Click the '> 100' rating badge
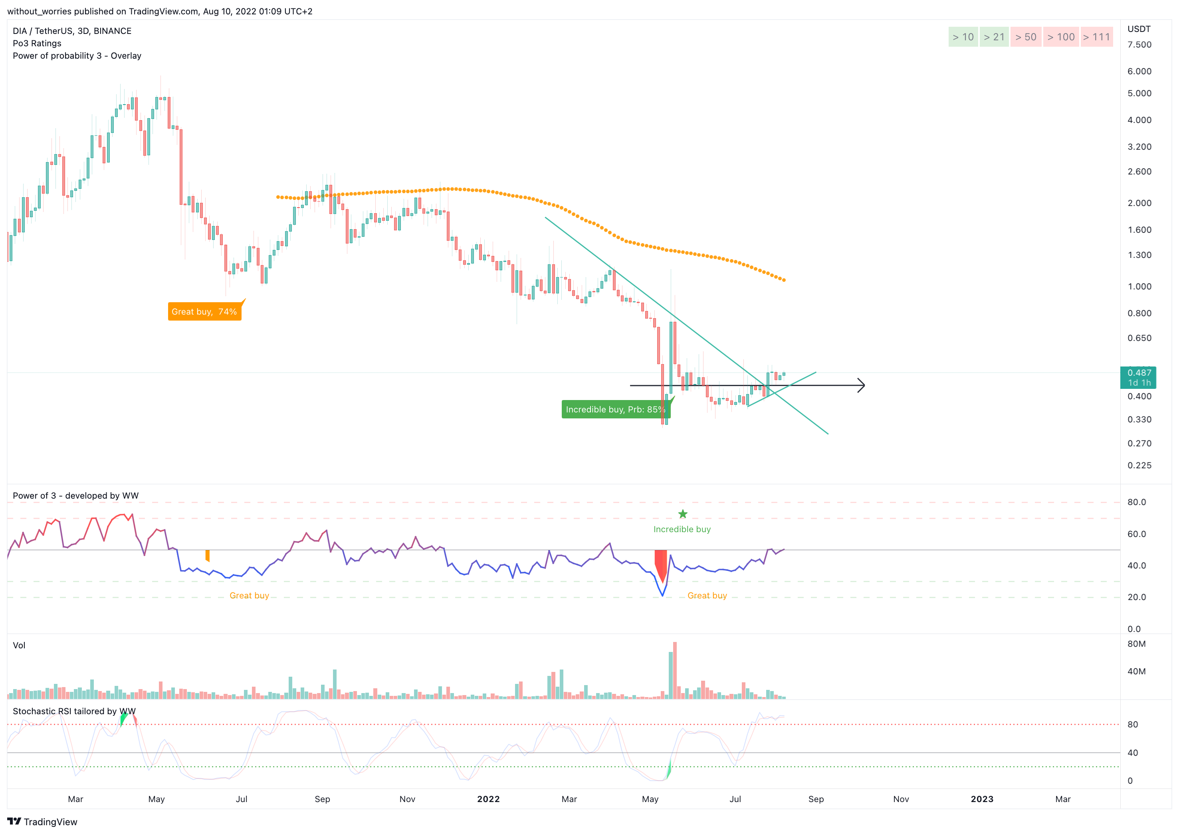This screenshot has height=834, width=1179. click(x=1061, y=37)
